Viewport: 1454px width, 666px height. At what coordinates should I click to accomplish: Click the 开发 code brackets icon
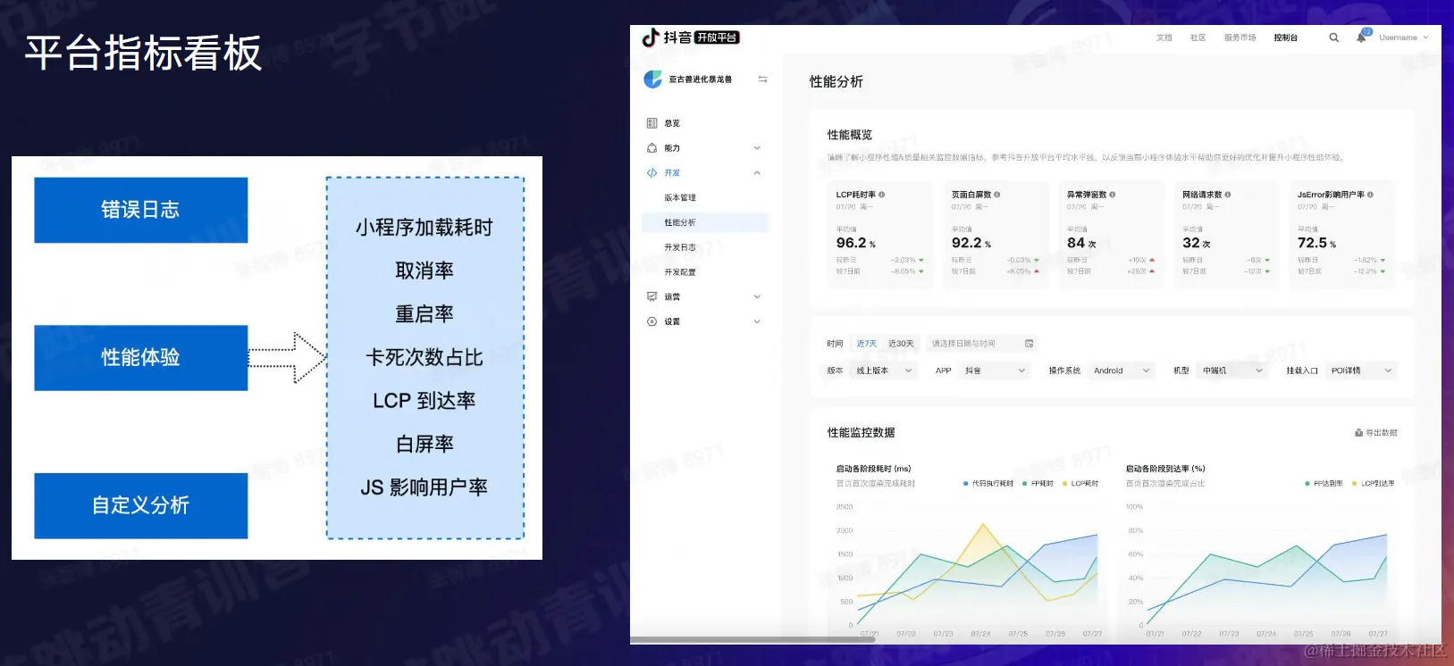tap(651, 173)
